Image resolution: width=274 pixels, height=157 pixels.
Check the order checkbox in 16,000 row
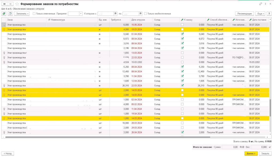click(182, 123)
